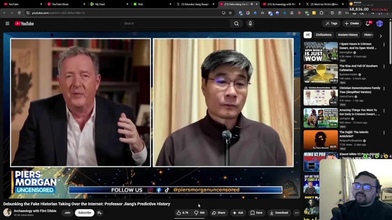Open the Ask AI button
Viewport: 392px width, 220px height.
[238, 213]
